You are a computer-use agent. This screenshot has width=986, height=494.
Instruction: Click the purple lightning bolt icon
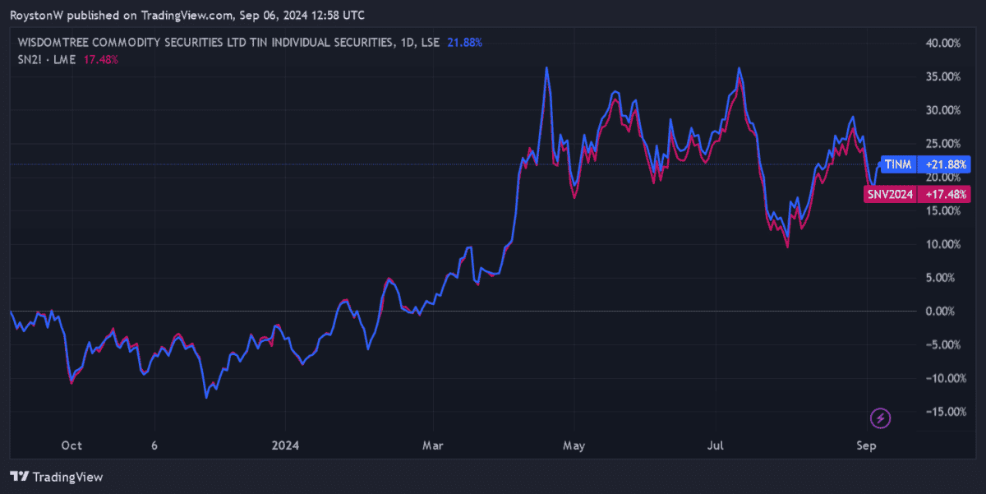(x=881, y=418)
